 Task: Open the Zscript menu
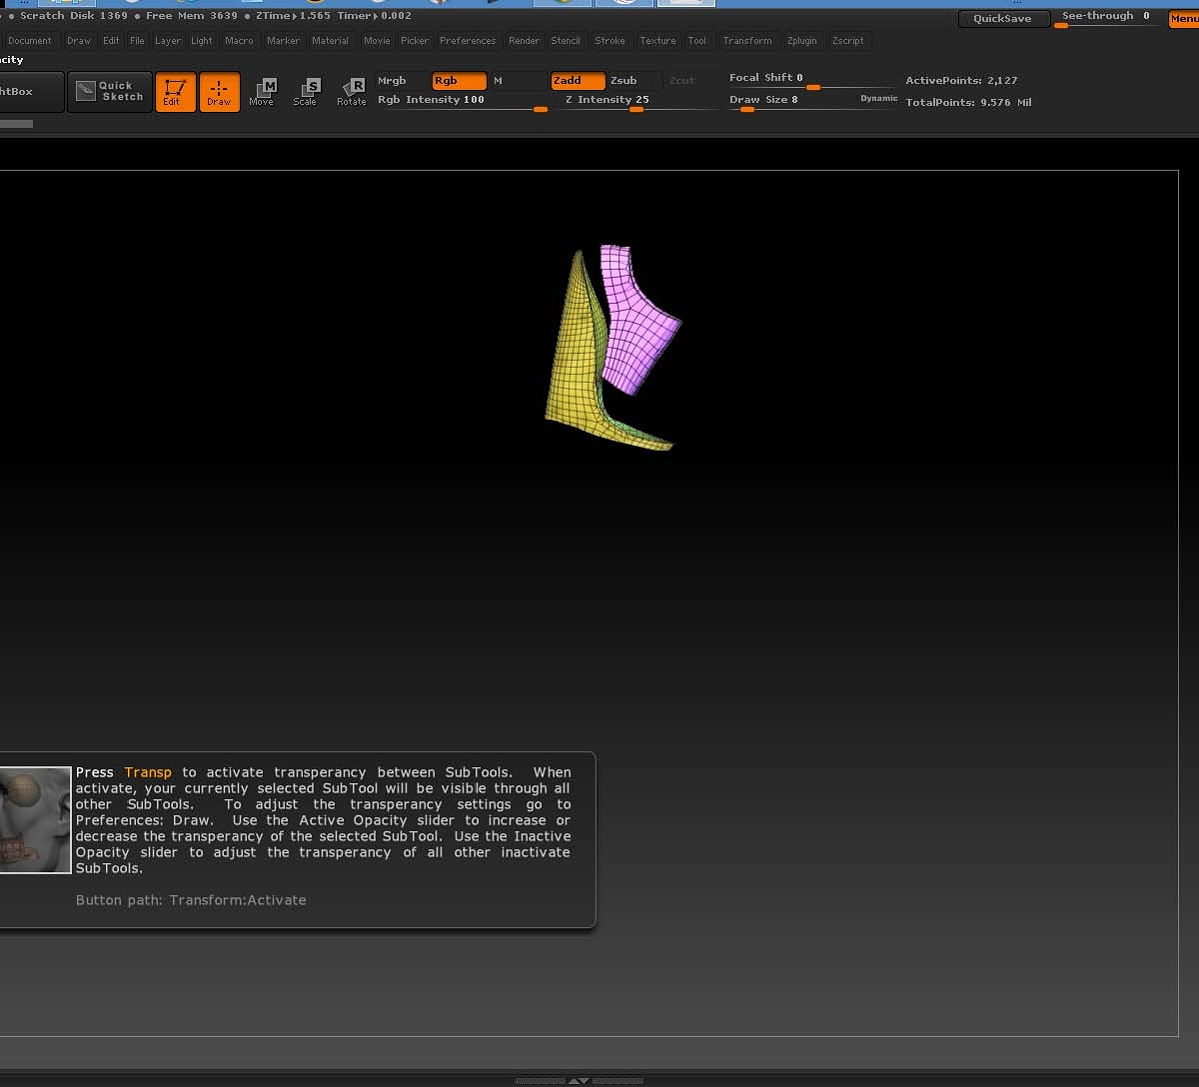click(847, 41)
